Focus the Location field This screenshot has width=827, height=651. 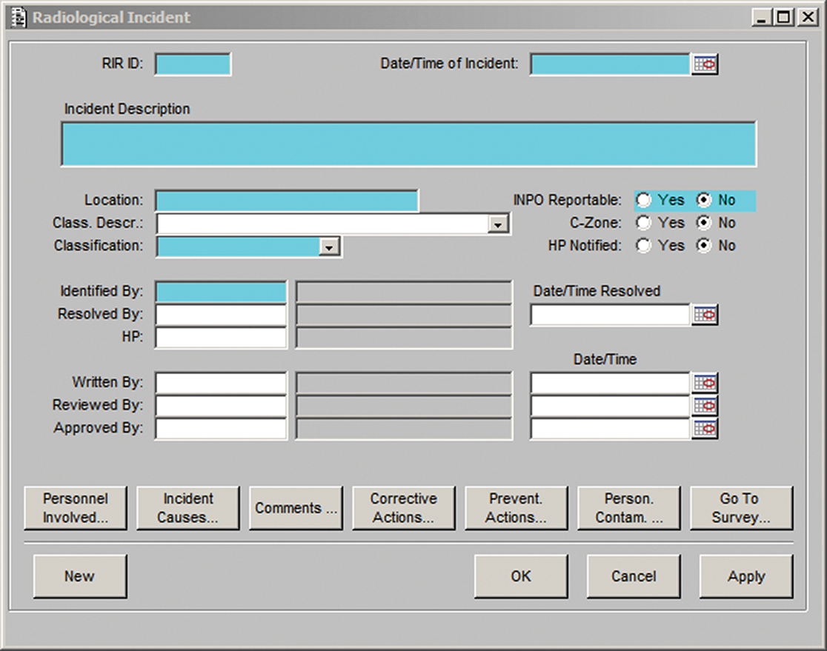coord(287,201)
